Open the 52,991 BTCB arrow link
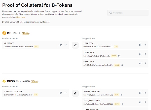The image size is (151, 110). (145, 63)
